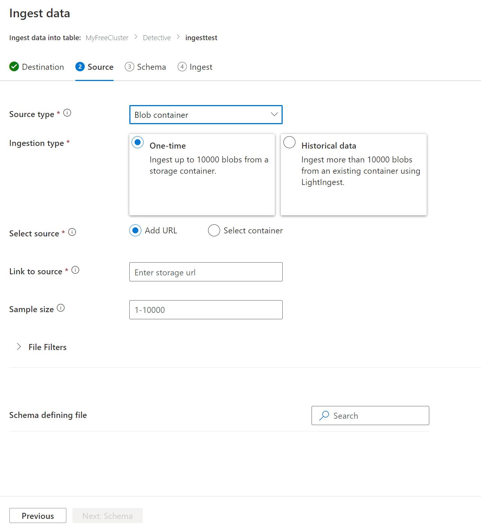
Task: Click the Previous button
Action: click(x=37, y=515)
